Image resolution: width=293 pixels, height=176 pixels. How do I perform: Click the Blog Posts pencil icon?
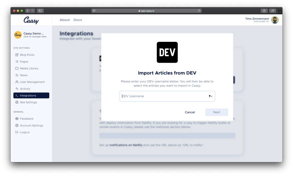pos(17,55)
